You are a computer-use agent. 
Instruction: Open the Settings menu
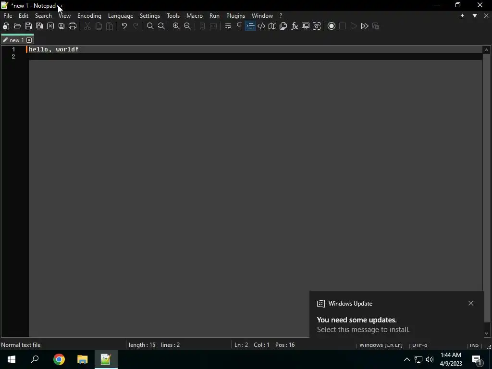pos(150,16)
